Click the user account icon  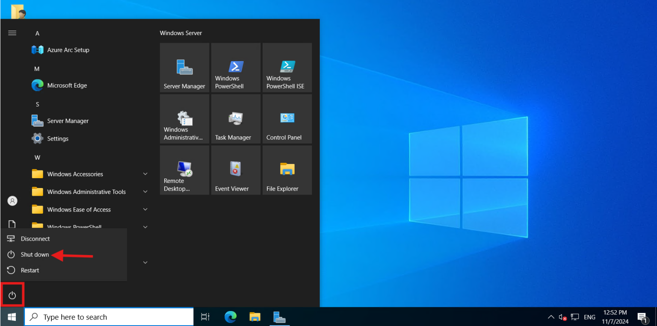tap(12, 200)
